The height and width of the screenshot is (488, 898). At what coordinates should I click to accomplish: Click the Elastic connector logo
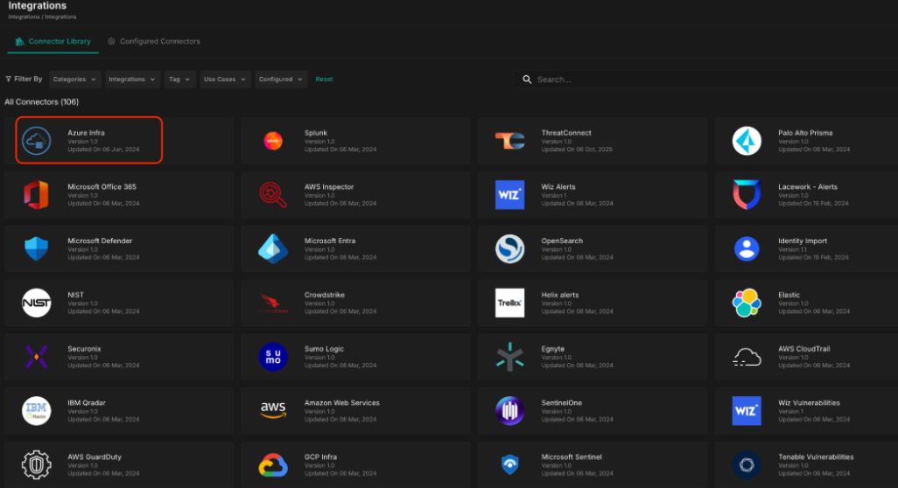[x=747, y=303]
